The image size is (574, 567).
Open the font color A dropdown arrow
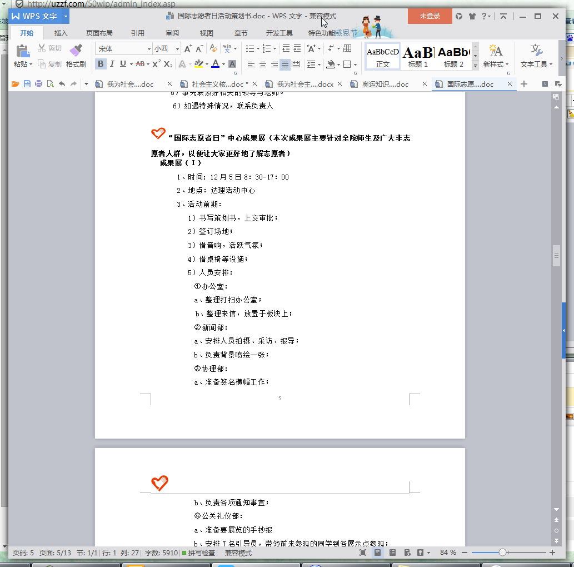point(224,64)
